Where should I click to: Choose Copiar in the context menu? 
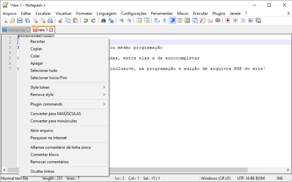point(36,49)
